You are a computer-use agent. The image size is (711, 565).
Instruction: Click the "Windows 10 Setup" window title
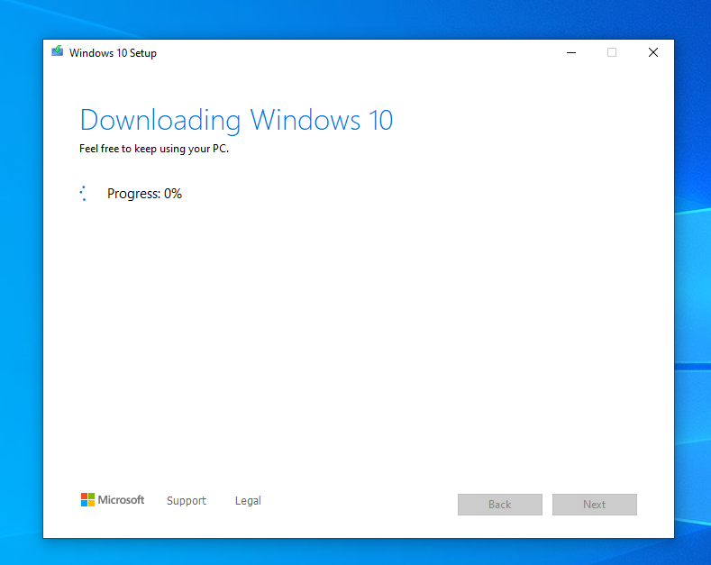[113, 53]
